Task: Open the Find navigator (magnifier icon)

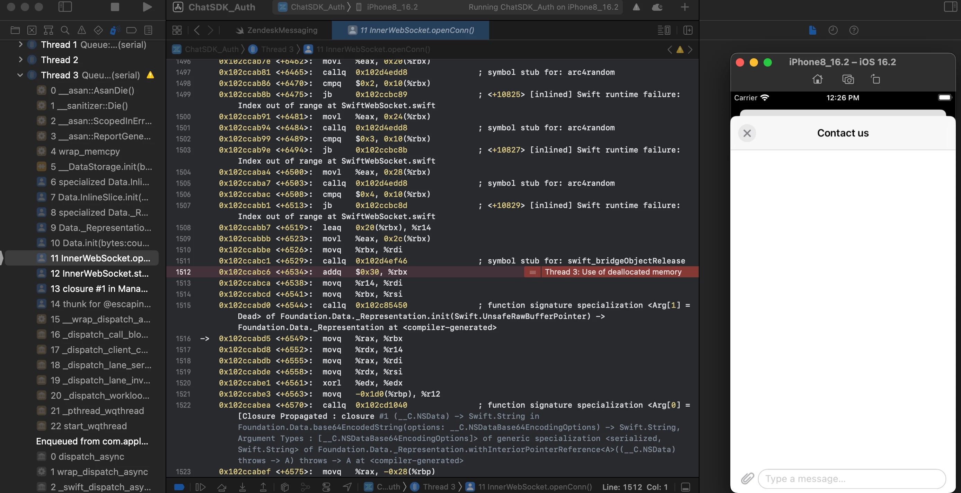Action: click(65, 30)
